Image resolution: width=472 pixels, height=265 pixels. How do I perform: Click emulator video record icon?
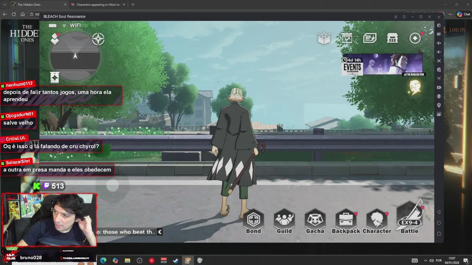pyautogui.click(x=439, y=88)
